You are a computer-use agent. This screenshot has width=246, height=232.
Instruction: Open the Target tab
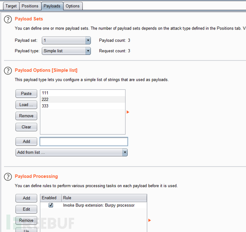click(11, 6)
